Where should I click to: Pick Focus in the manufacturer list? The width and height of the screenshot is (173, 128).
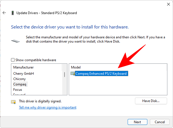coord(18,90)
